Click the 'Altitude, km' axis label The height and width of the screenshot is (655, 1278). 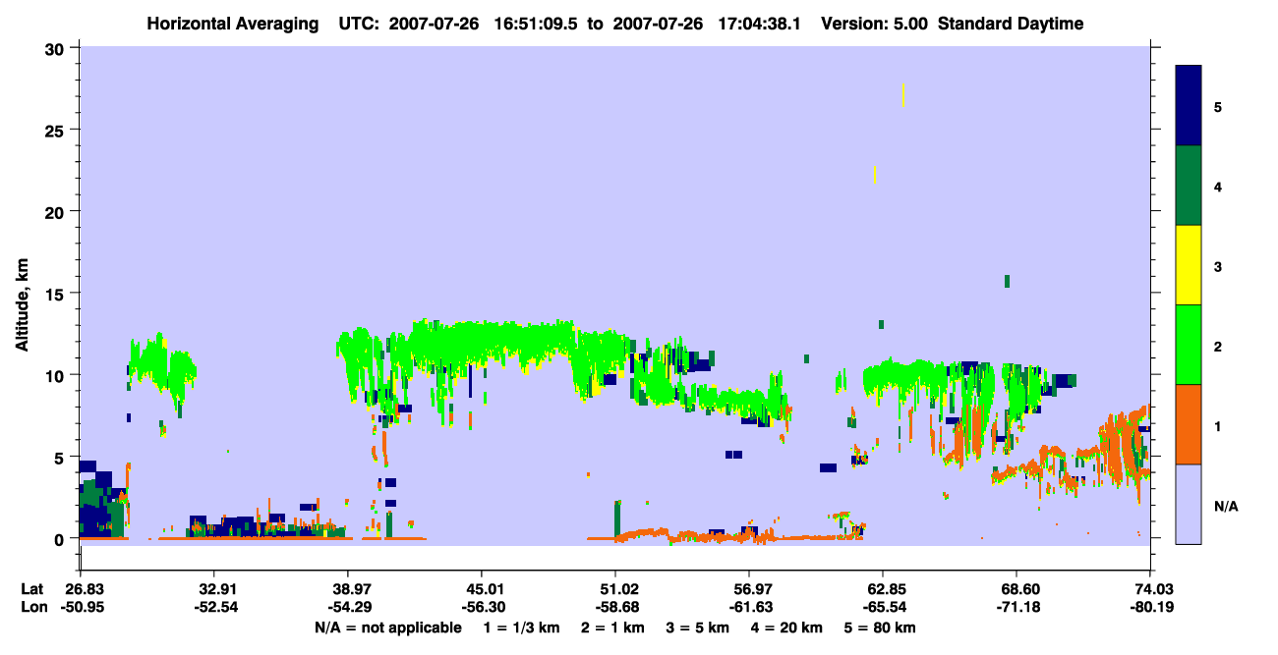tap(22, 306)
